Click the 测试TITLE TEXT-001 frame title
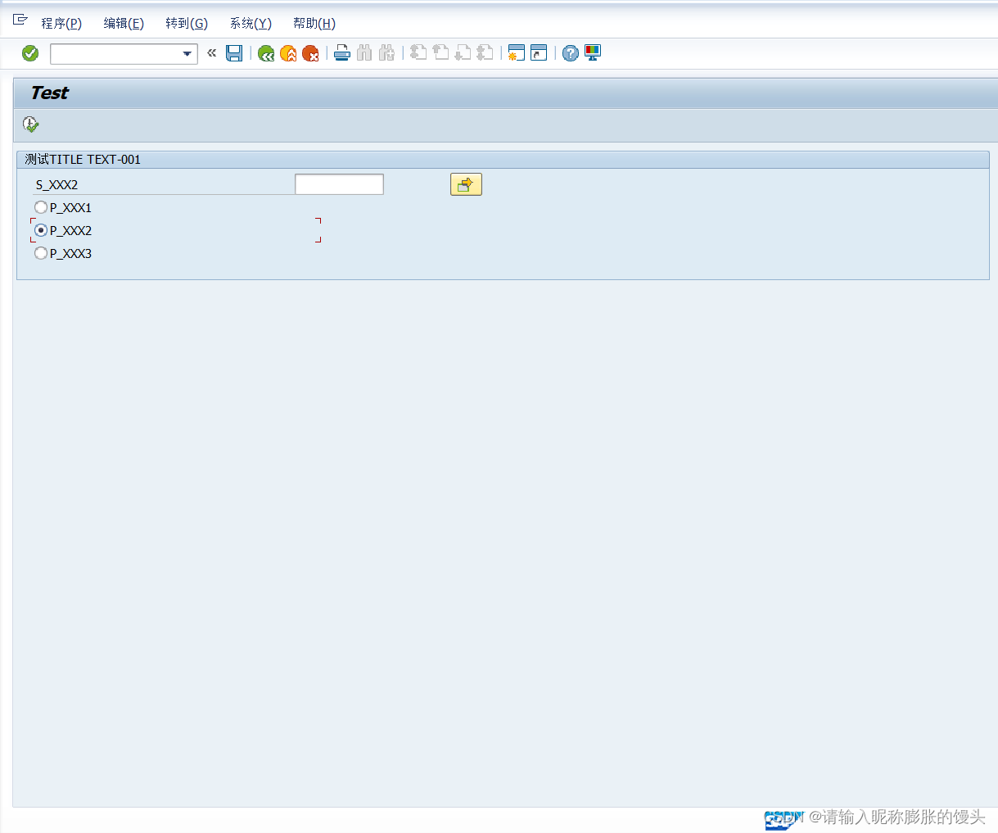Image resolution: width=998 pixels, height=833 pixels. click(x=83, y=160)
